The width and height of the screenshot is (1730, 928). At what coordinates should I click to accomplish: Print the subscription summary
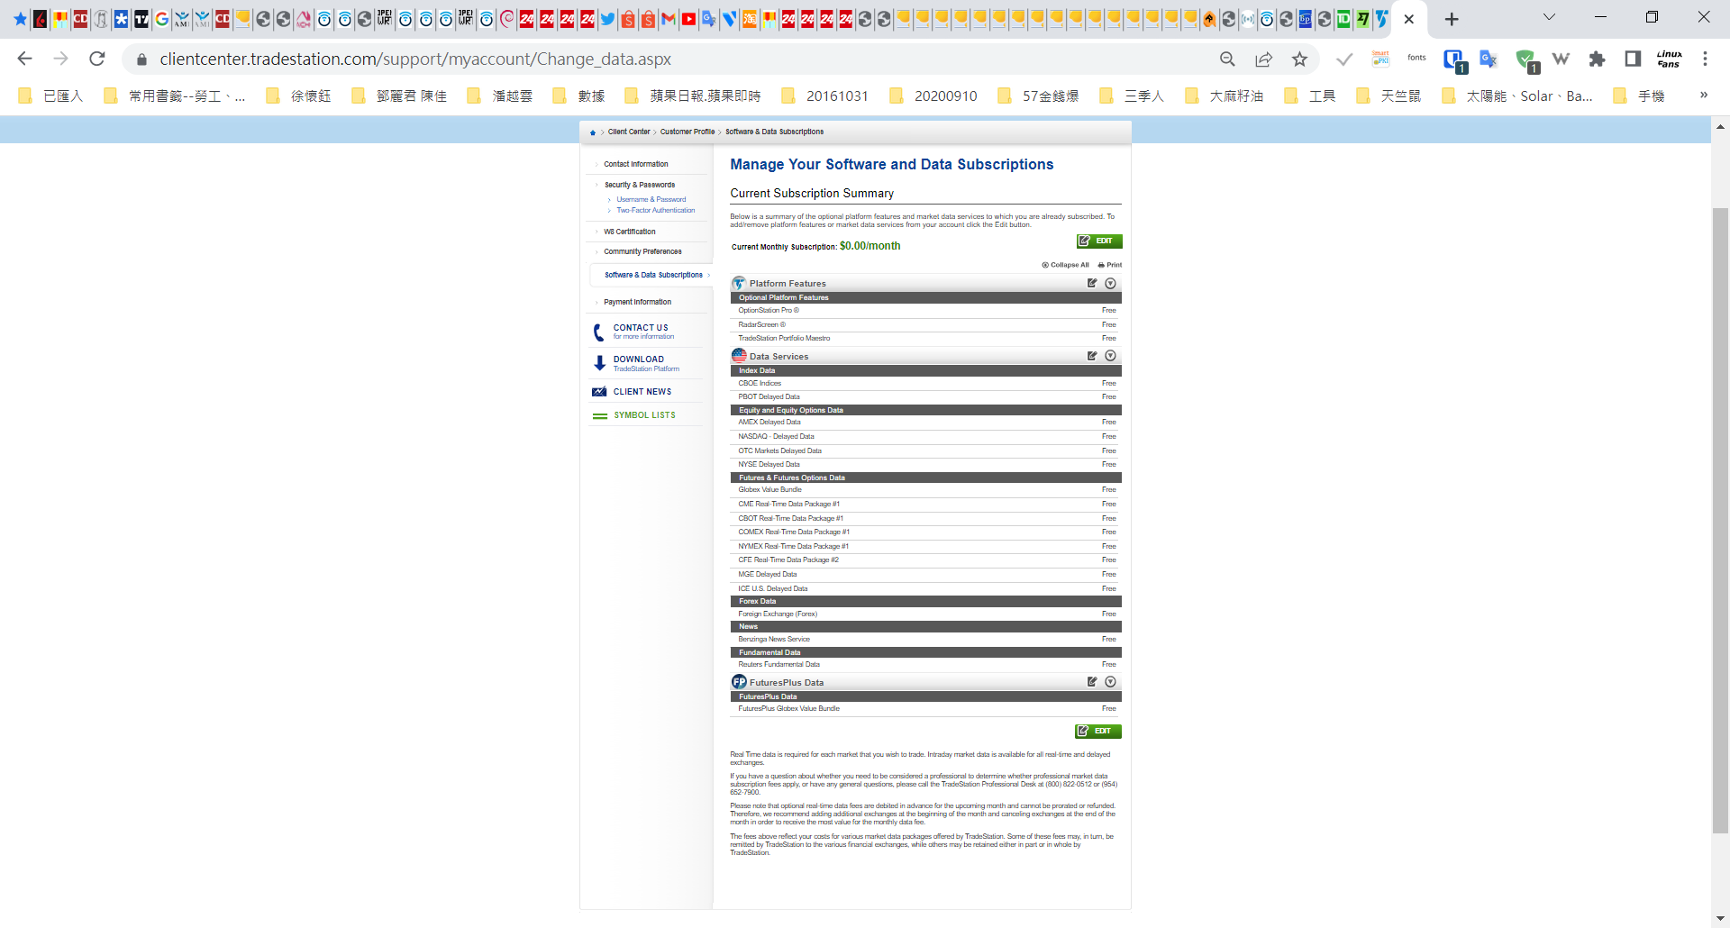[1110, 265]
